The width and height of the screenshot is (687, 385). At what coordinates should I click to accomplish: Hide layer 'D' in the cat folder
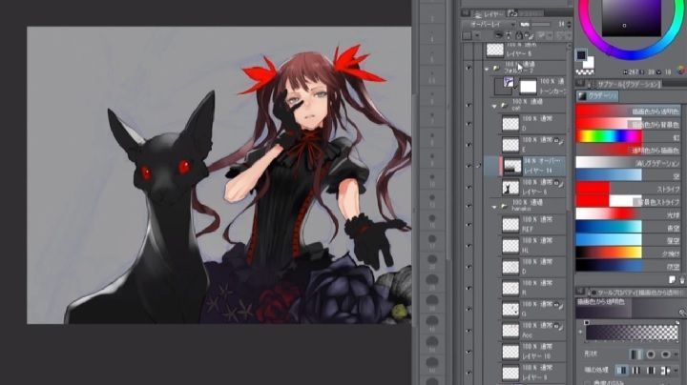coord(468,124)
